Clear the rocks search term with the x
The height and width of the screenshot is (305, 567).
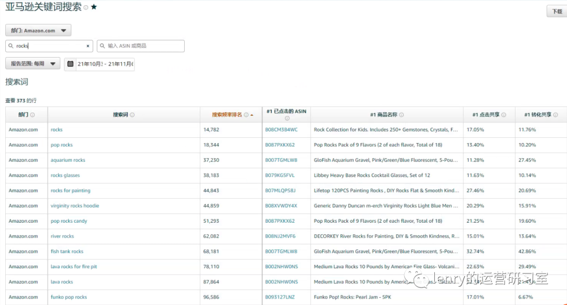coord(88,46)
